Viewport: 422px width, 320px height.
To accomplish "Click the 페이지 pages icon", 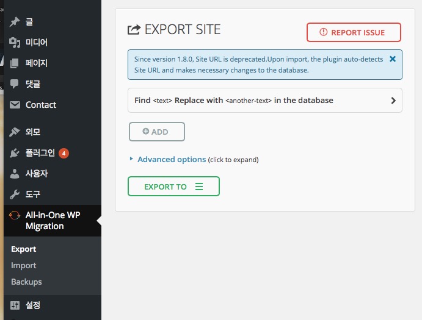I will point(15,63).
